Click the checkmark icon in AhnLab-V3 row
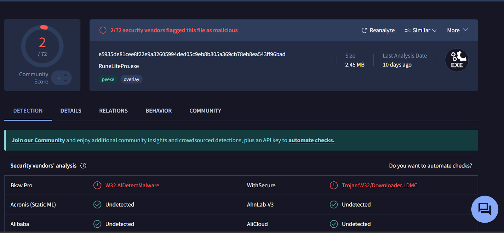This screenshot has height=233, width=504. 334,205
